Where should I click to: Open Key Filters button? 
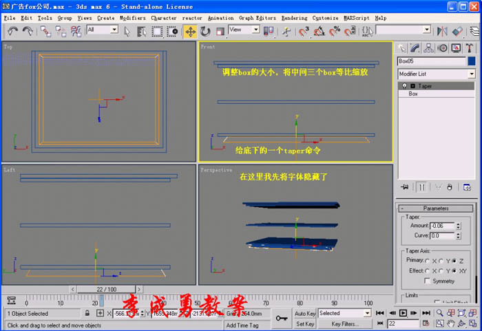pos(344,324)
